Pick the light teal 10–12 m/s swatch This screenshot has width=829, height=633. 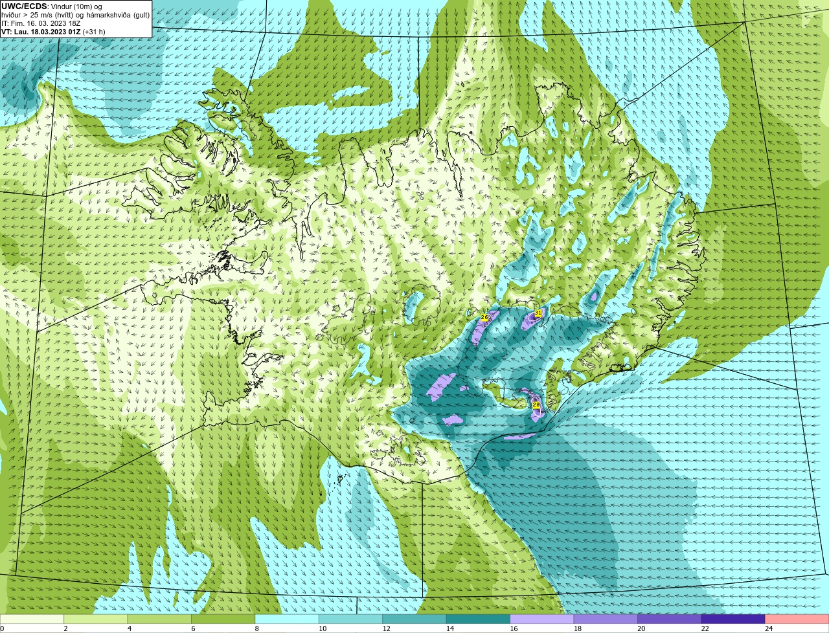pos(351,619)
